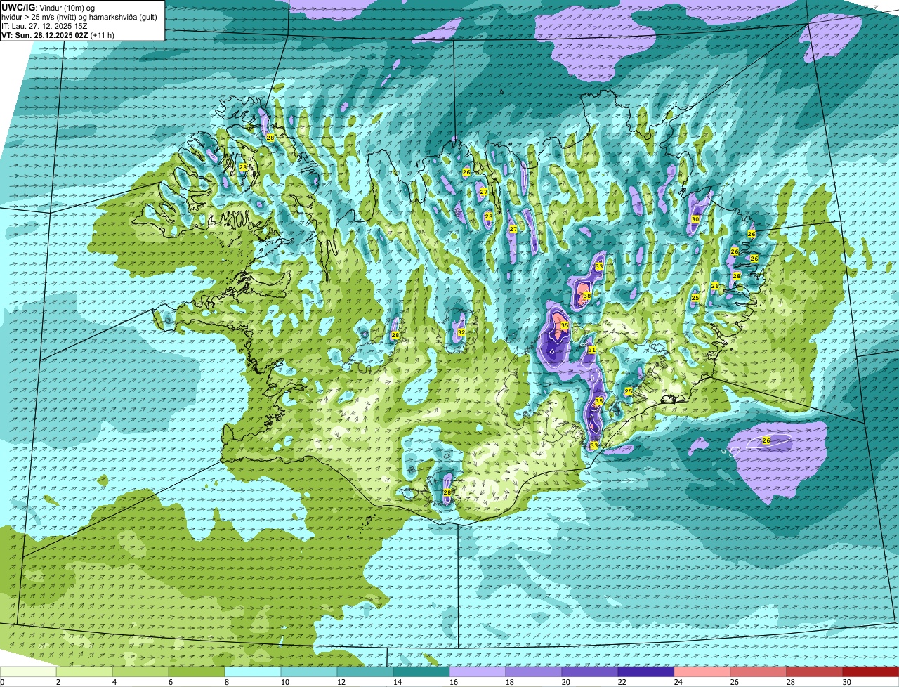Click the yellow "38" peak gust label

point(586,296)
